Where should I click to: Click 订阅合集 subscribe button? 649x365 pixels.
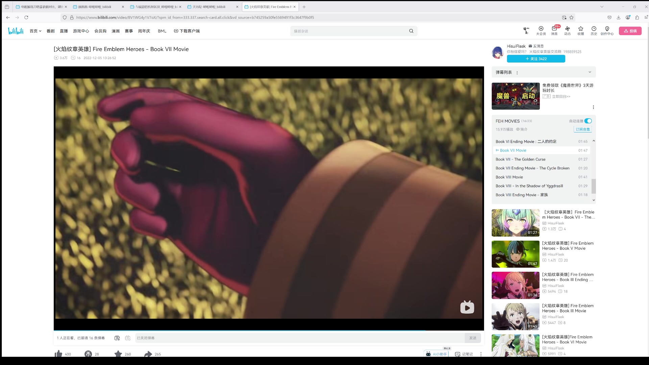[x=583, y=129]
